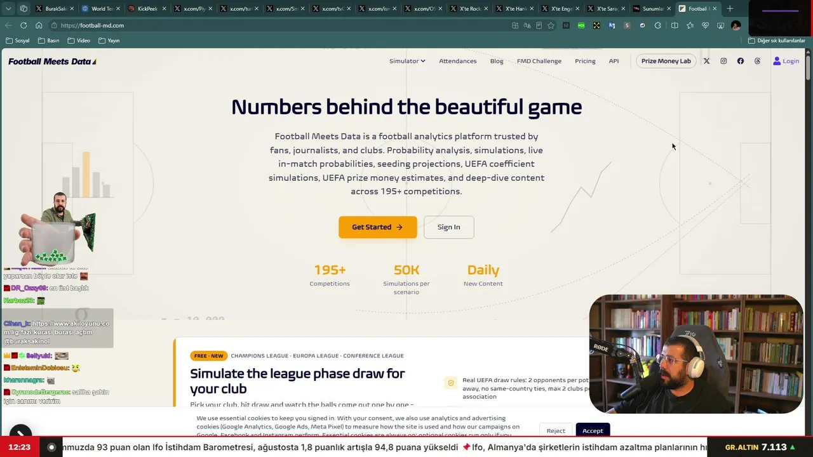This screenshot has width=813, height=457.
Task: Click the akiloyunu.com link in the chat overlay
Action: [57, 328]
